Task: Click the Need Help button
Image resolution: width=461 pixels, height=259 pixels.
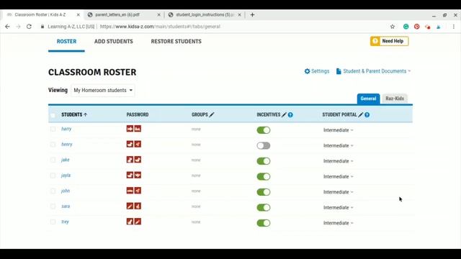Action: tap(389, 41)
